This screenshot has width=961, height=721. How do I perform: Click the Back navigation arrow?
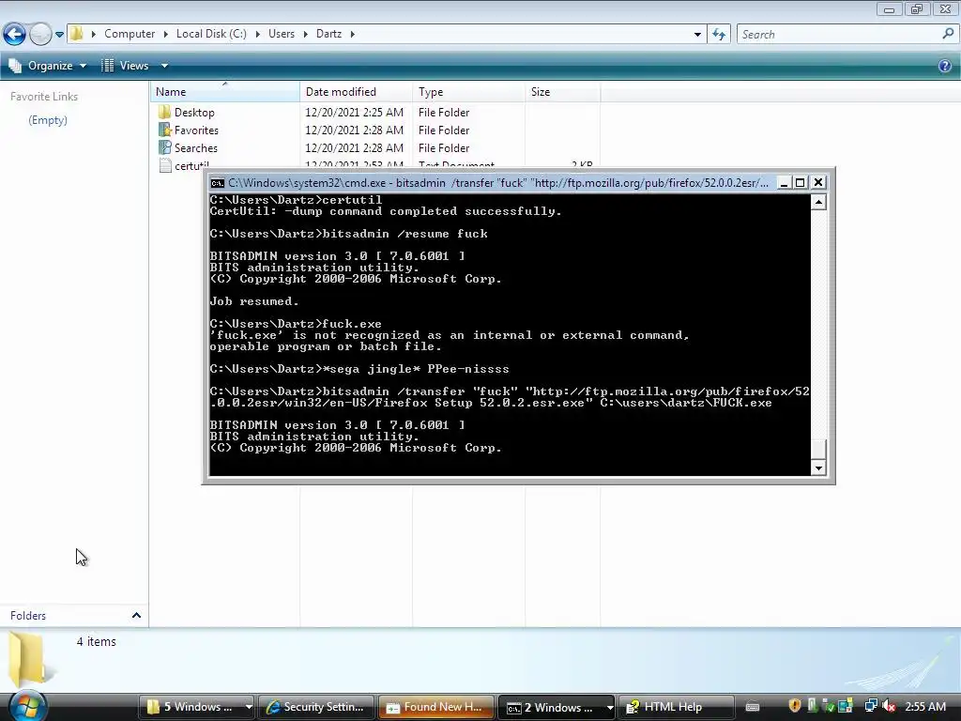click(x=15, y=35)
